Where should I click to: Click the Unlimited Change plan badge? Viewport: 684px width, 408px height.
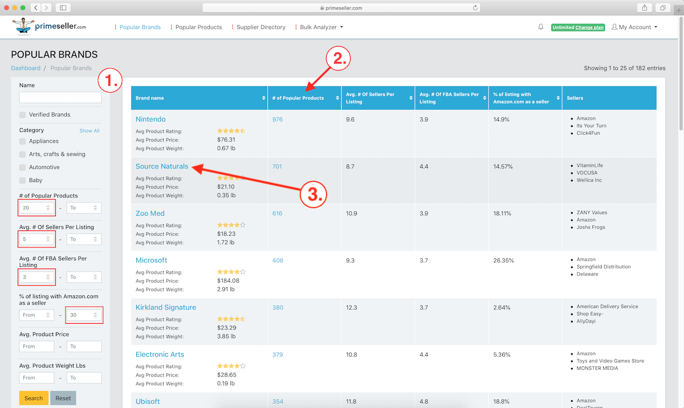(x=578, y=27)
